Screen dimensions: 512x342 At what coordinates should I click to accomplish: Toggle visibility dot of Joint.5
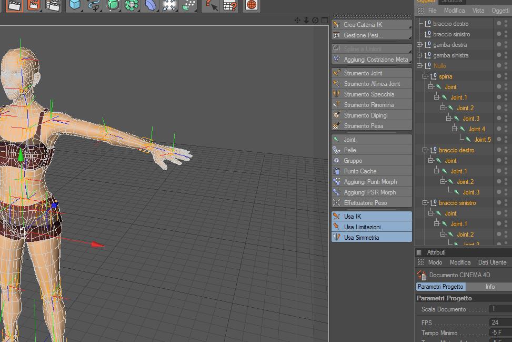(x=499, y=139)
